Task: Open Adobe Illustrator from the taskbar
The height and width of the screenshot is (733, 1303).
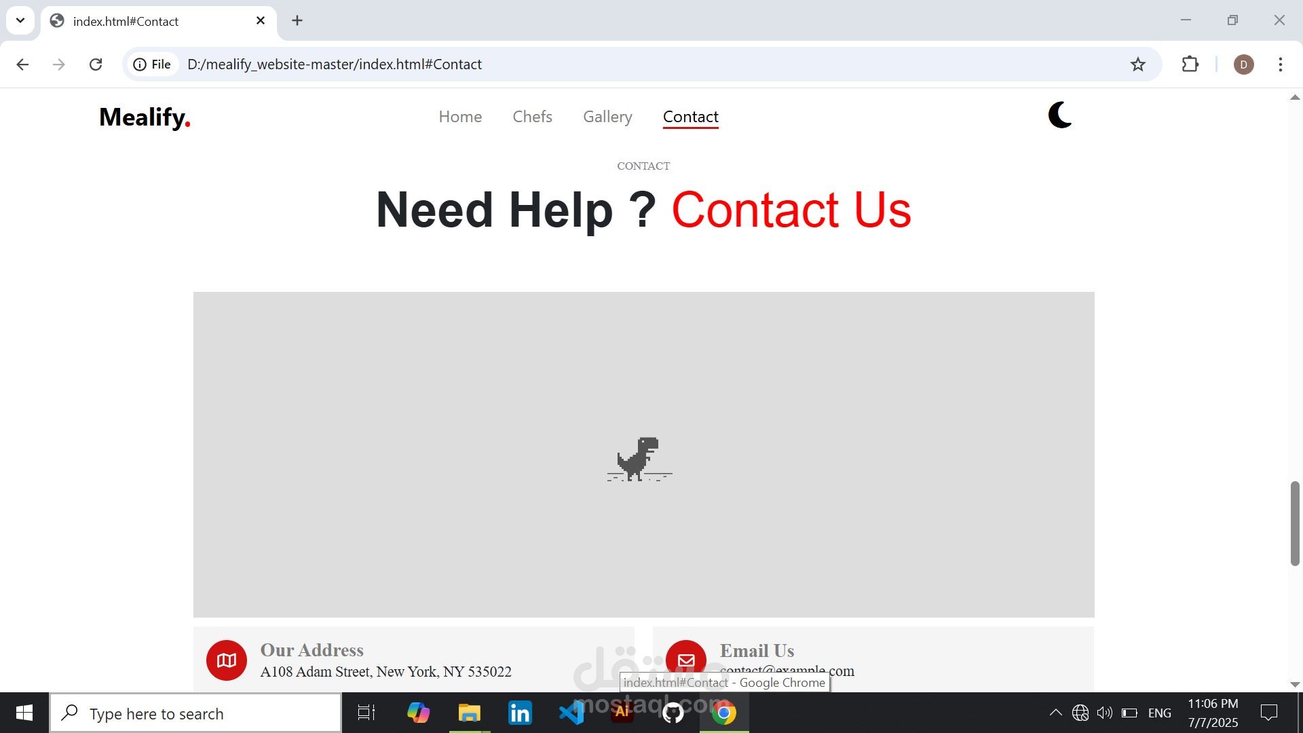Action: point(622,712)
